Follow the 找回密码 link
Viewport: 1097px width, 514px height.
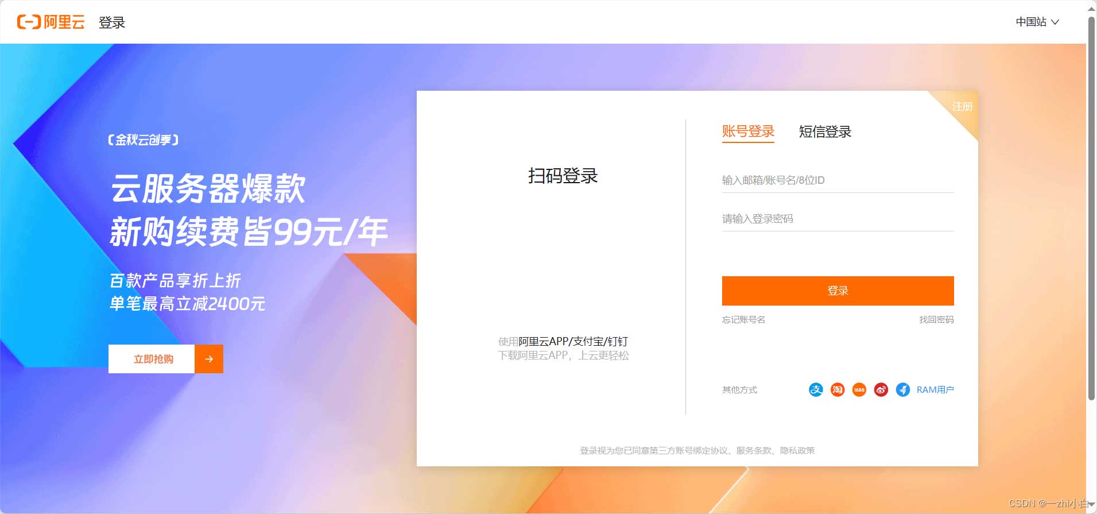click(x=936, y=320)
